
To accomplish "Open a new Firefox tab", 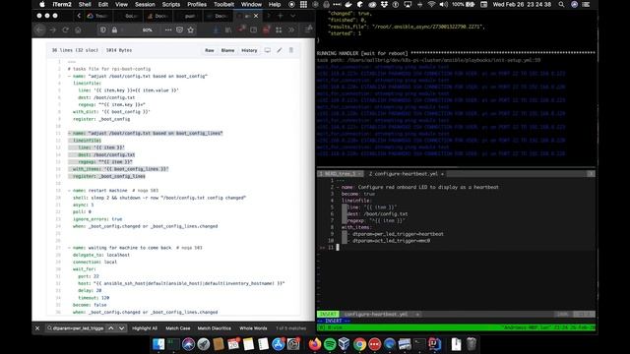I will tap(281, 16).
